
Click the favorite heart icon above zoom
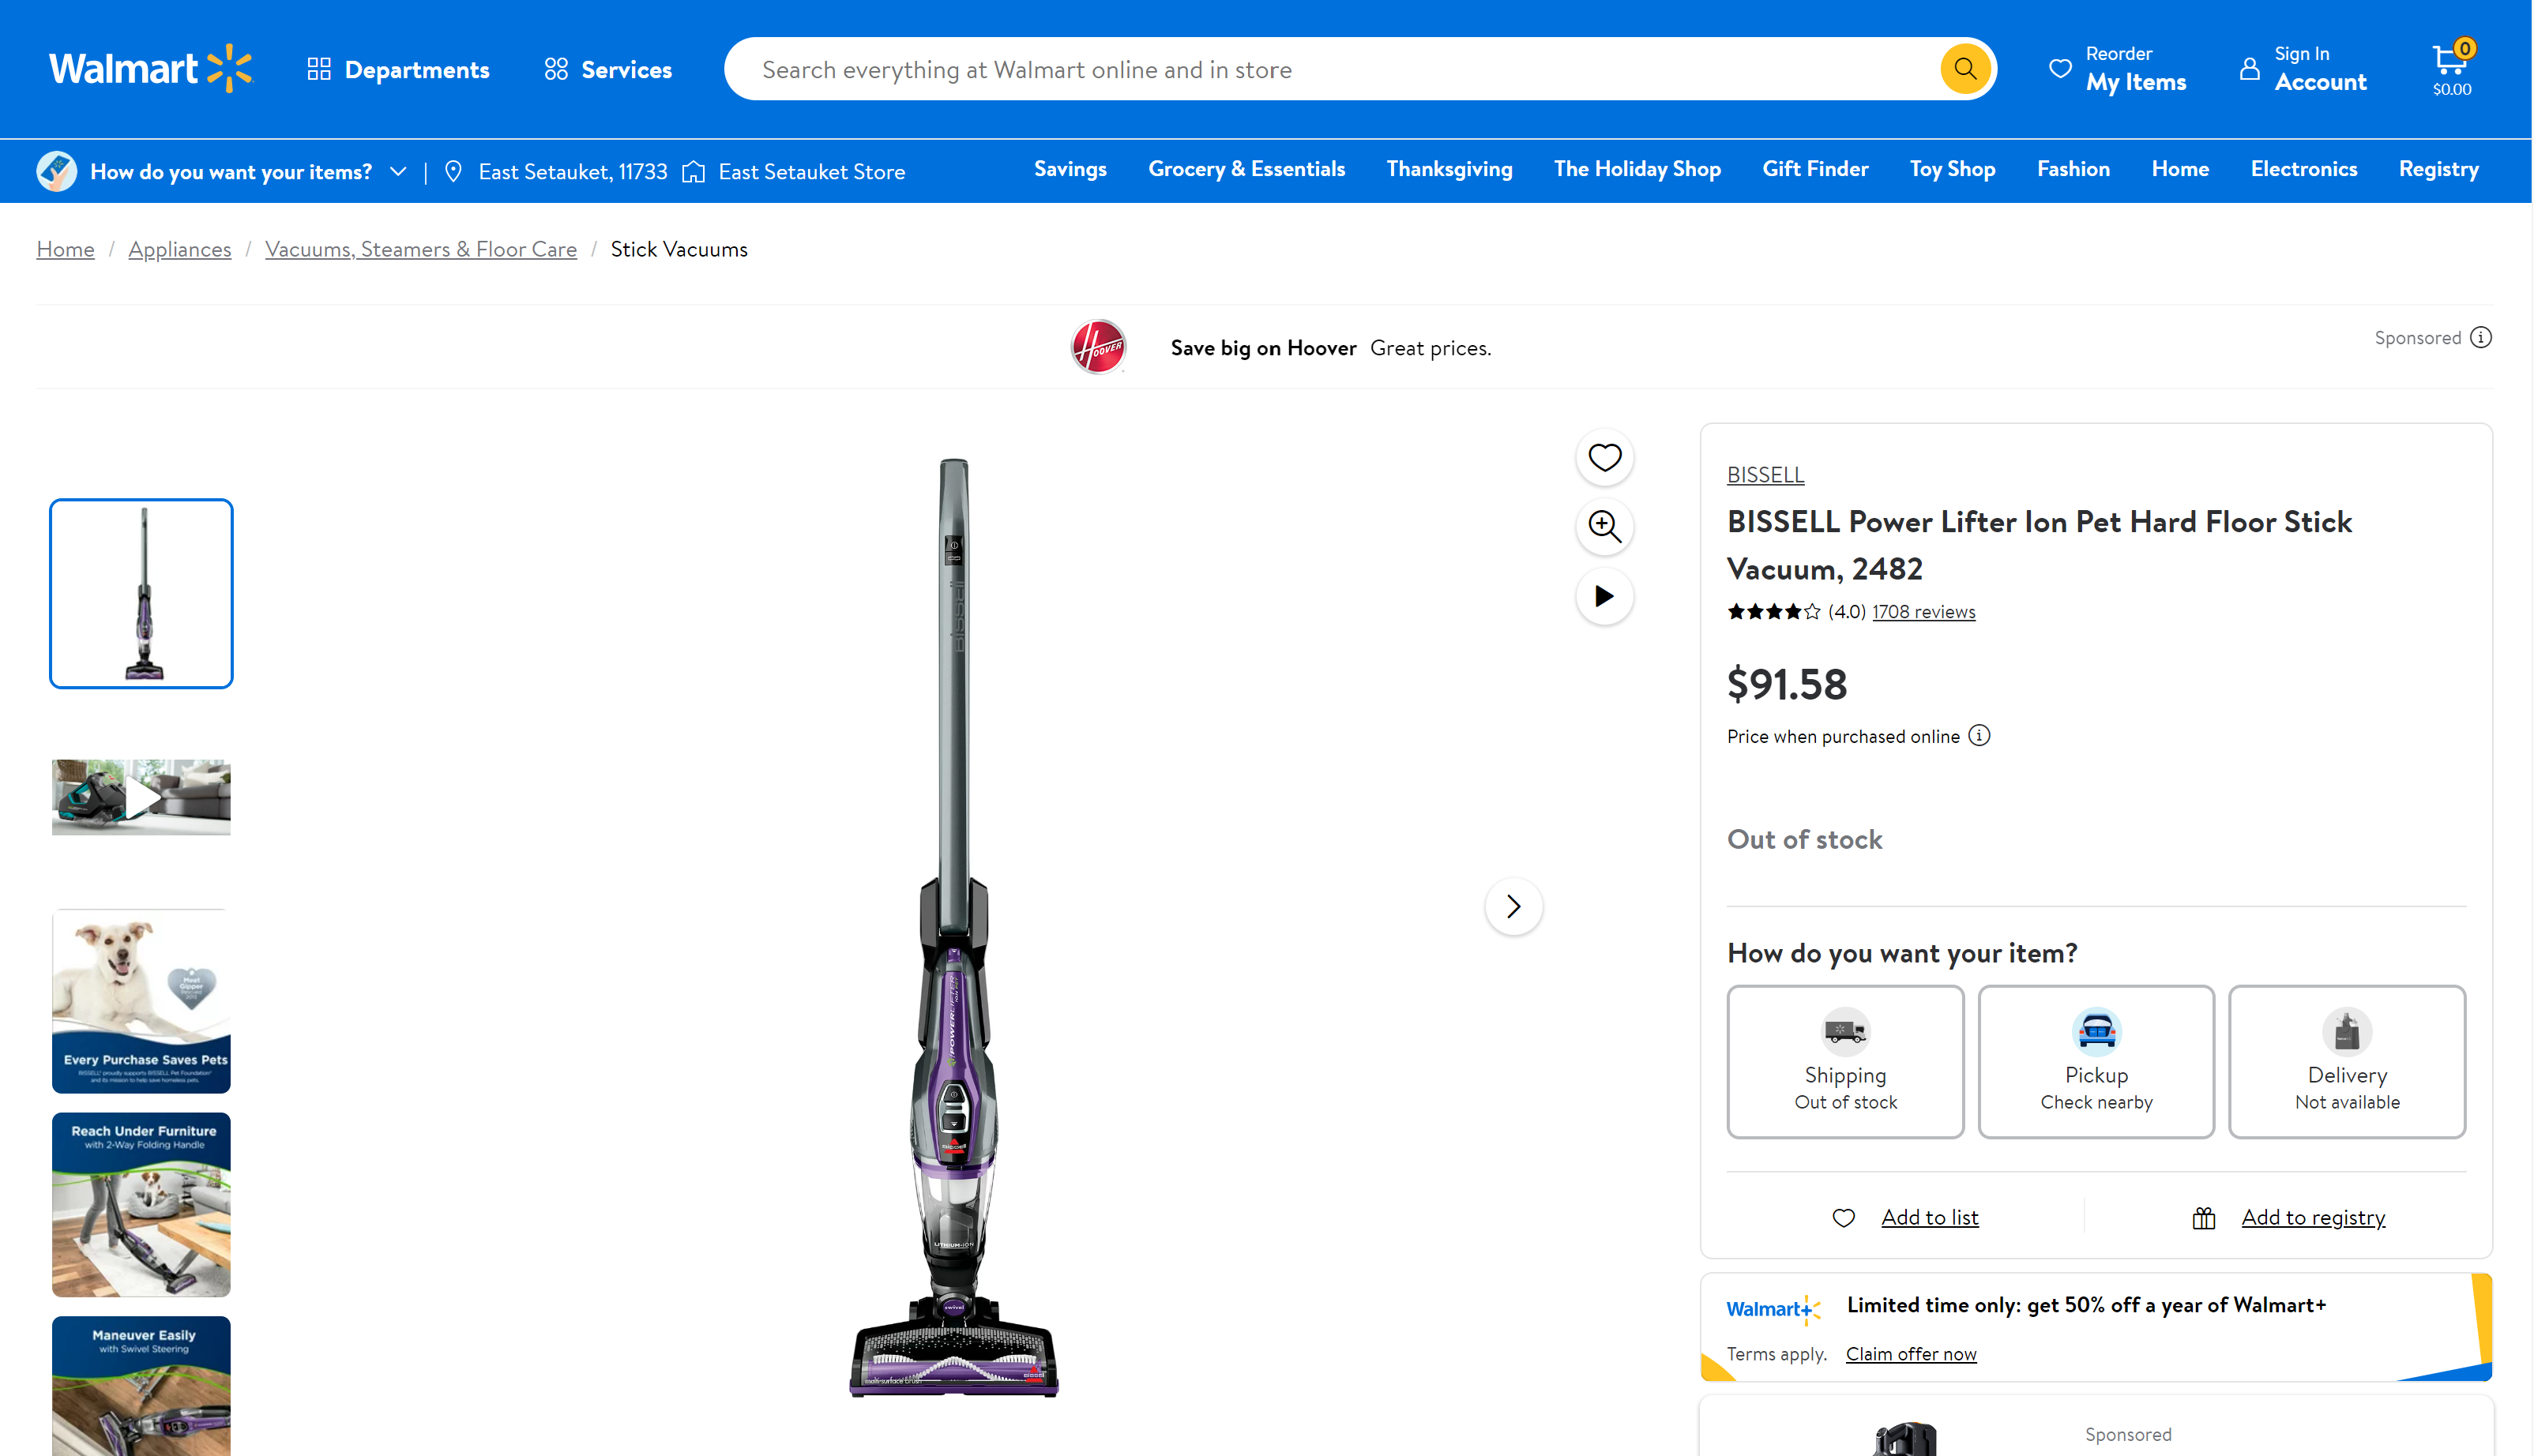click(1604, 457)
